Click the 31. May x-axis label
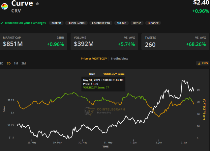Viewport: 210px width, 151px height. tap(108, 142)
